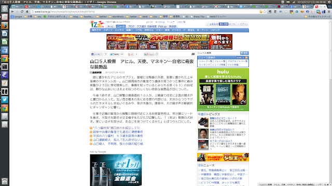Open リビング in the blue category bar

[x=215, y=30]
